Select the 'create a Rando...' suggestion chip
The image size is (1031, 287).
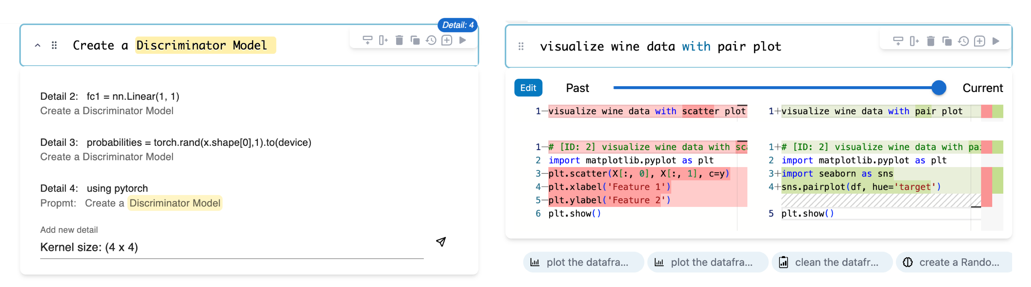[954, 262]
